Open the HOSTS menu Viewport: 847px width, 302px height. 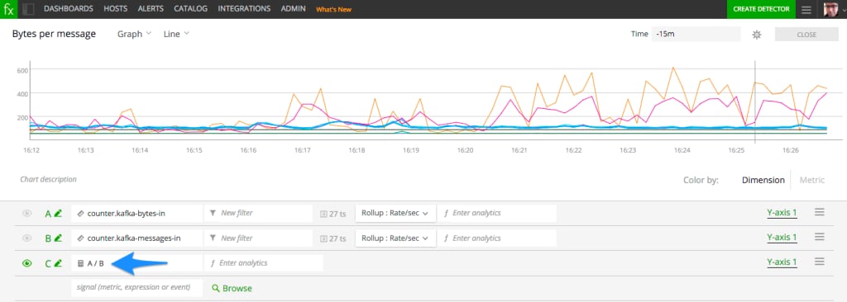pos(115,9)
